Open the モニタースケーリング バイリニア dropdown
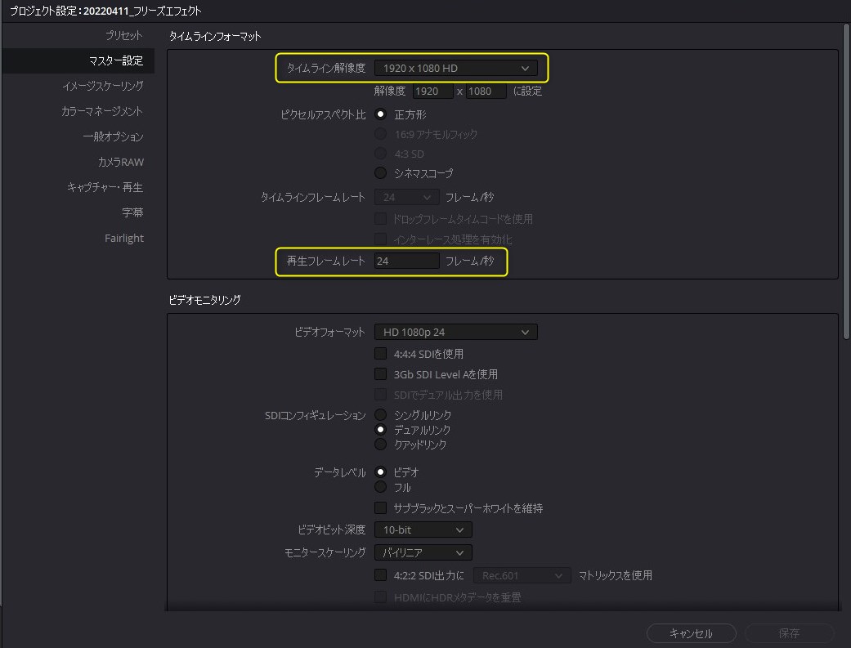The width and height of the screenshot is (851, 648). 422,552
